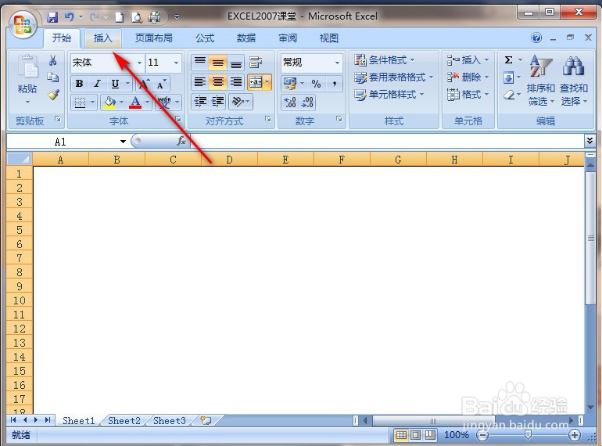The width and height of the screenshot is (602, 446).
Task: Decrease indent of cell contents
Action: pyautogui.click(x=200, y=102)
